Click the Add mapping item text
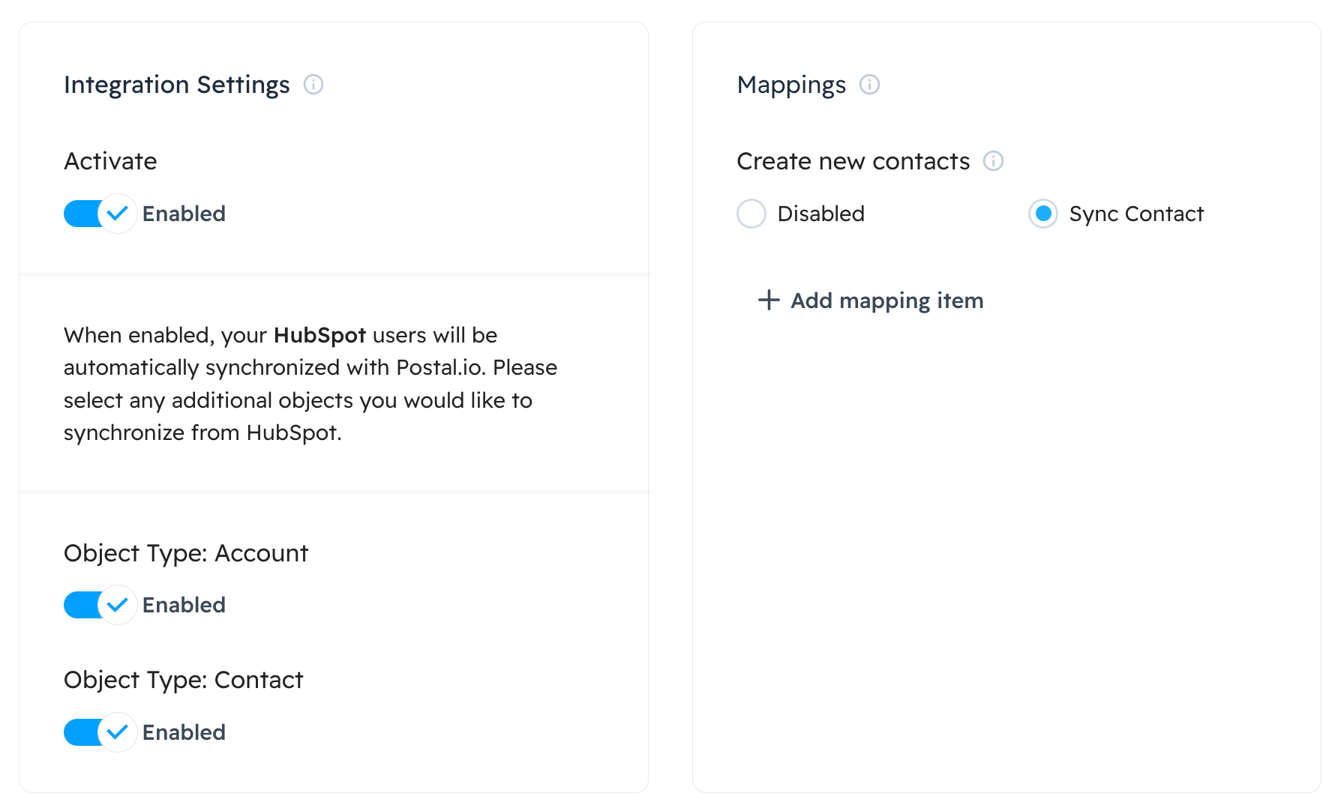1341x811 pixels. pos(886,301)
